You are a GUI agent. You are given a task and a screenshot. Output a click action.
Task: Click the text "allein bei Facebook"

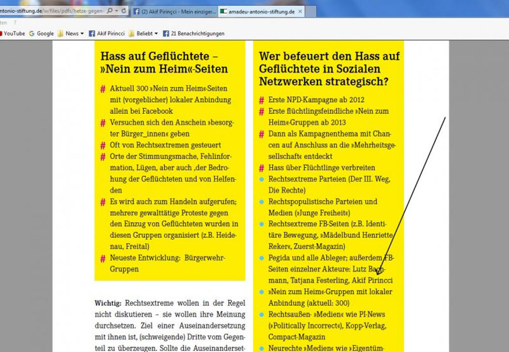click(x=141, y=111)
